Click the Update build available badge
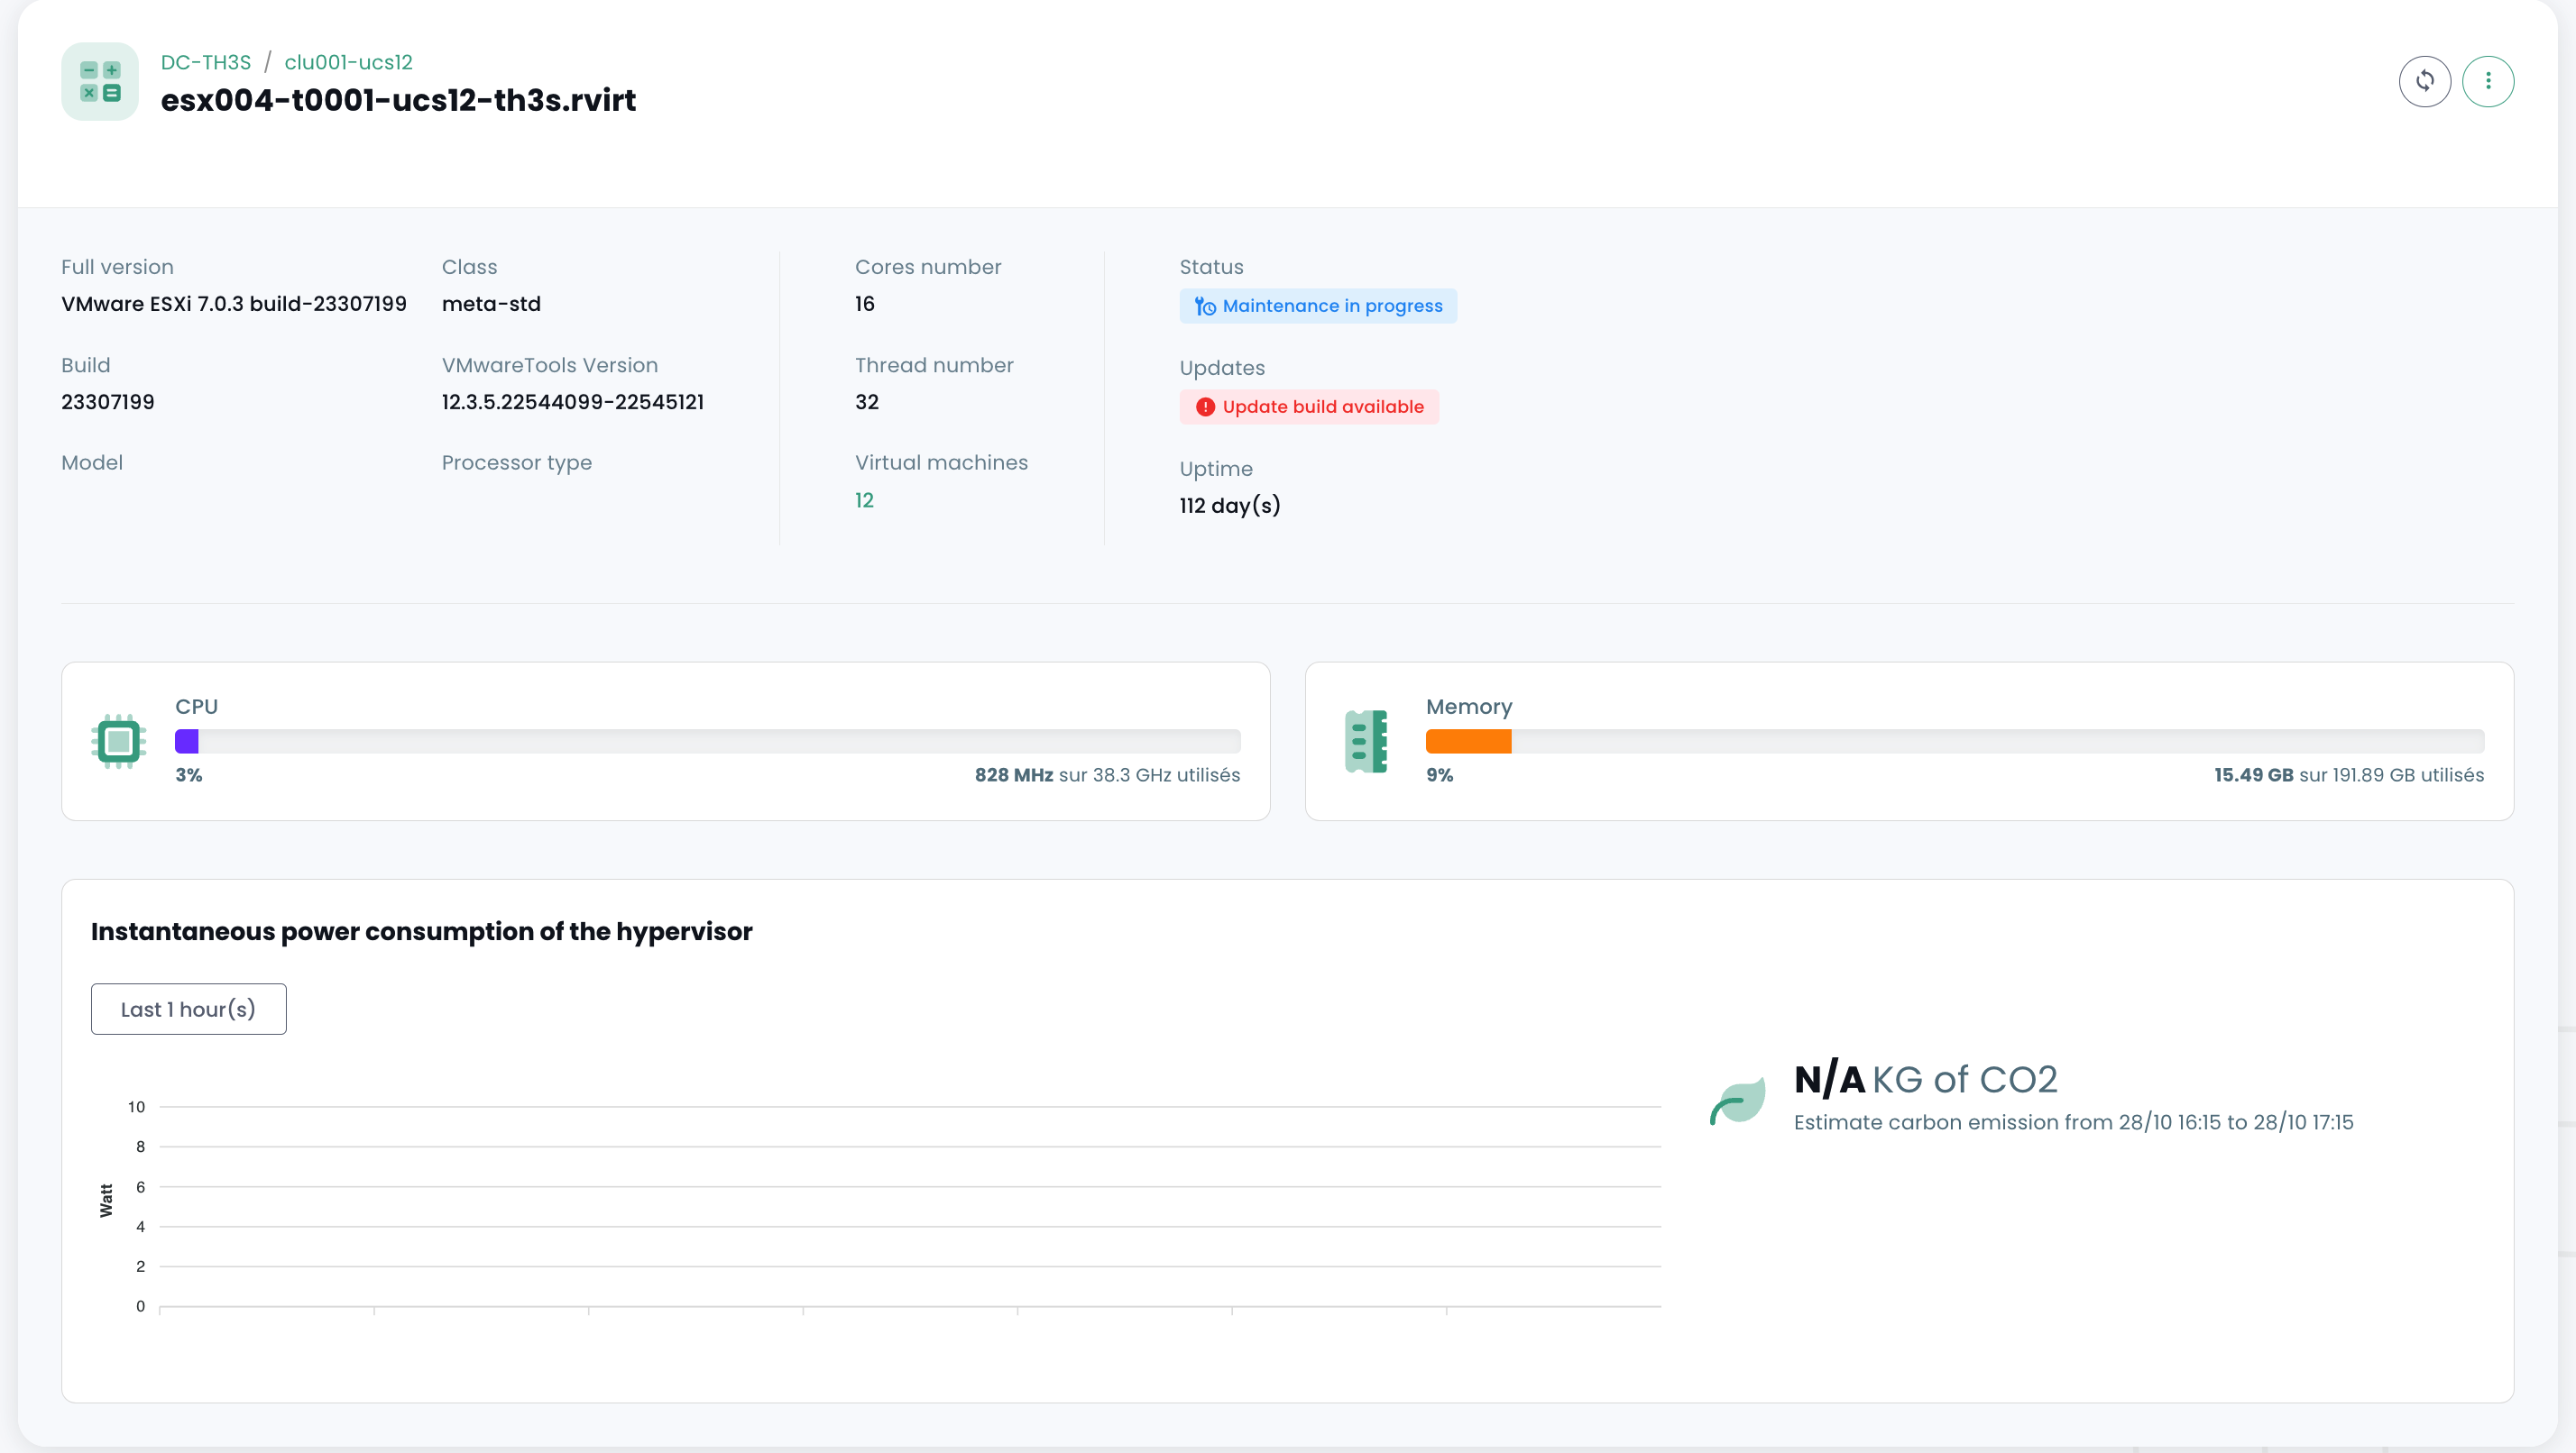 coord(1322,407)
